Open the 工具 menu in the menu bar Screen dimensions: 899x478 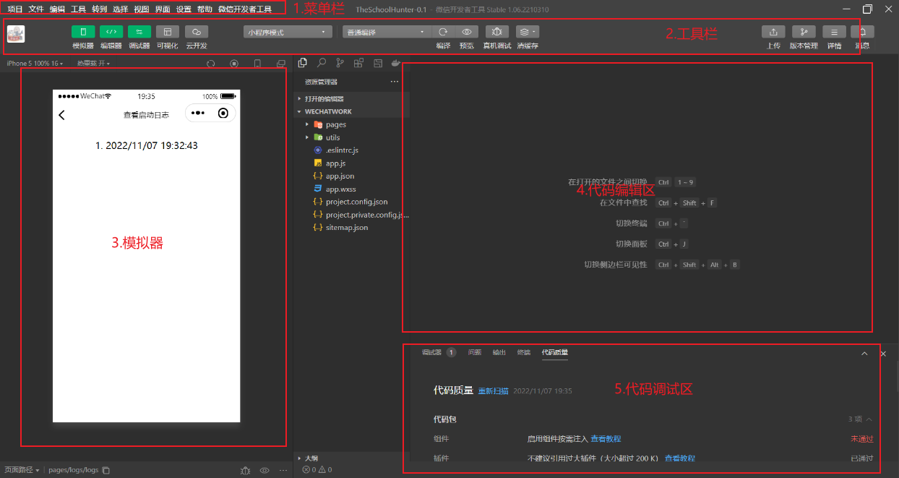[x=78, y=9]
